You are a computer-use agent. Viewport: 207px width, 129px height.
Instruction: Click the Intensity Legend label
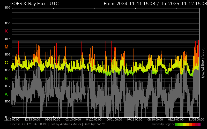click(x=163, y=124)
